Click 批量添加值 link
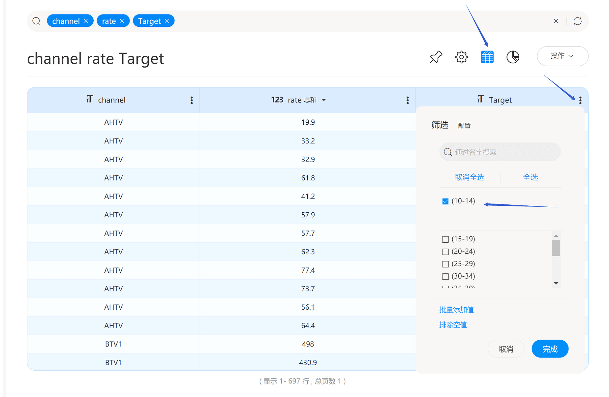 coord(456,310)
